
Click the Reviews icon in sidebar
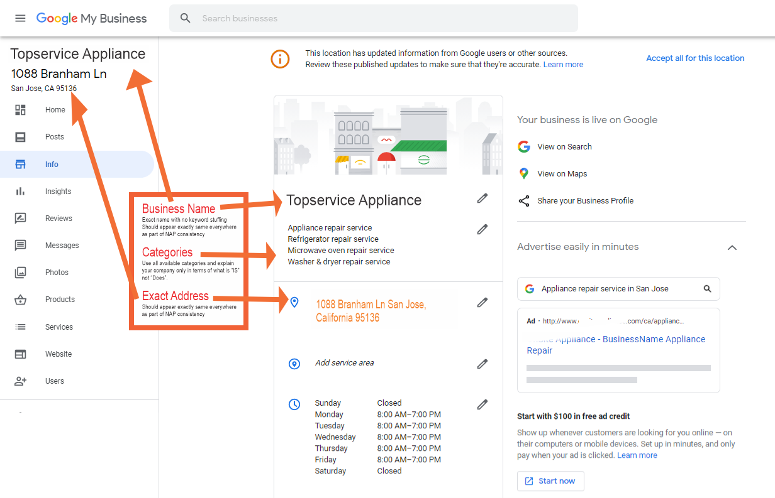point(21,219)
